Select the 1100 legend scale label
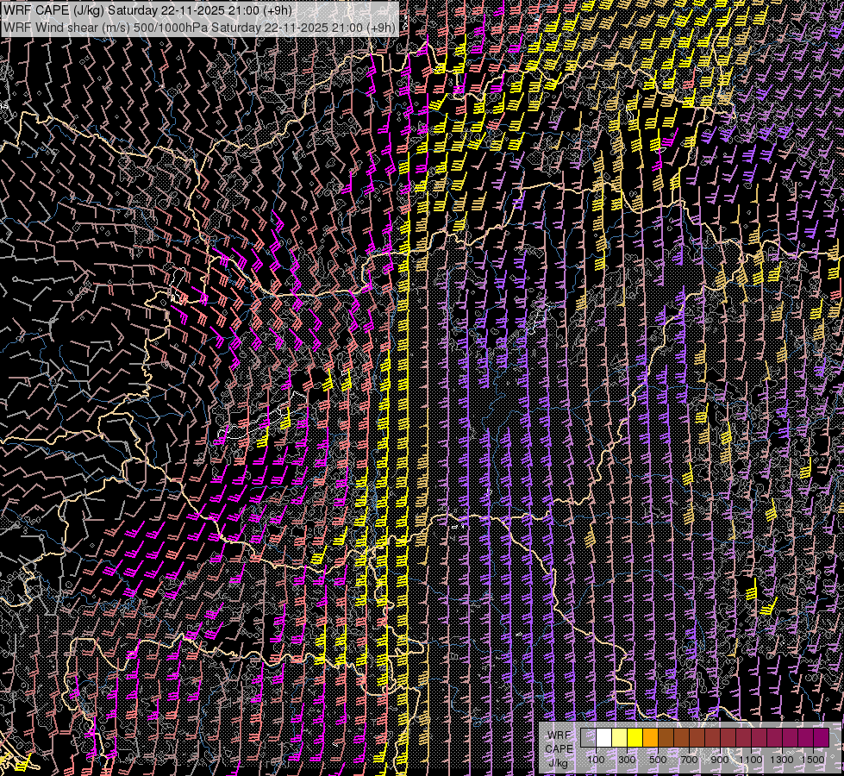 751,760
